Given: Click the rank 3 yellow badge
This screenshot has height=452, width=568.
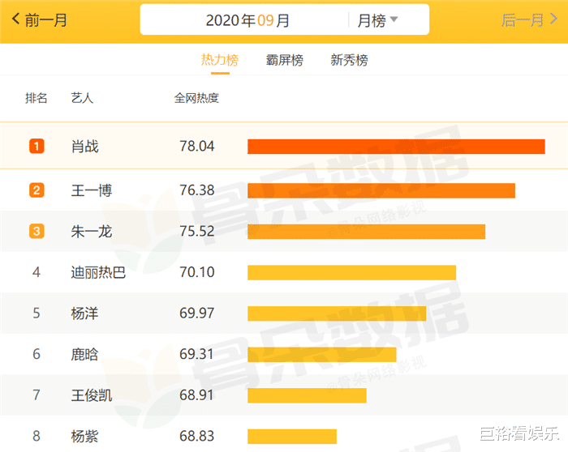Looking at the screenshot, I should 37,231.
